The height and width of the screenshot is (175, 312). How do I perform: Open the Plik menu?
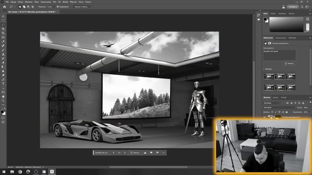click(x=7, y=2)
